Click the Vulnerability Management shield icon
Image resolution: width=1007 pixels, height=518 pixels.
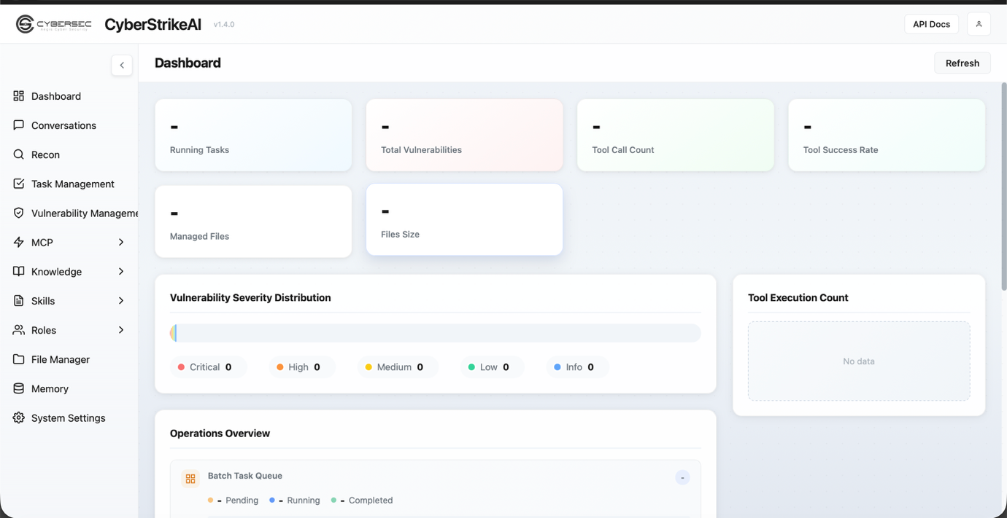pos(19,213)
